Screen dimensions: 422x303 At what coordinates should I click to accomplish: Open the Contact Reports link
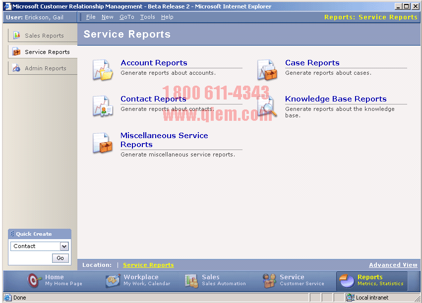tap(153, 99)
